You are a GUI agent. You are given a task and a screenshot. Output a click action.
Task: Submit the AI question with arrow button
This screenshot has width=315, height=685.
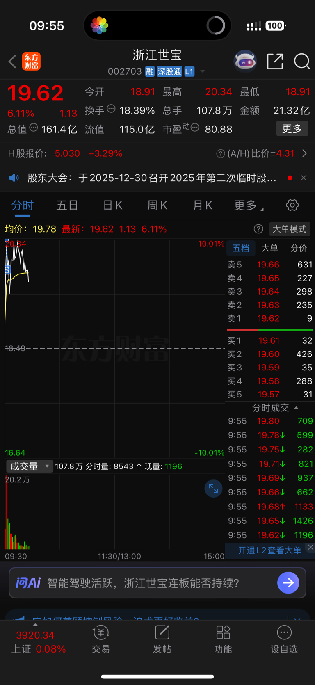(x=288, y=583)
